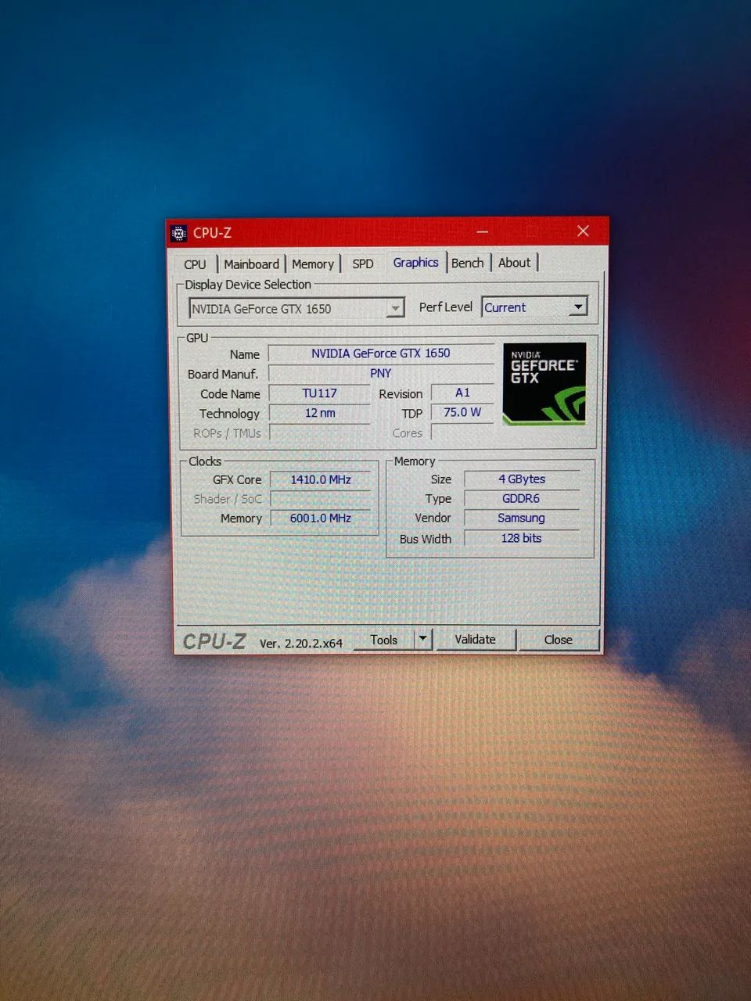Minimize the CPU-Z window
Viewport: 751px width, 1001px height.
483,231
